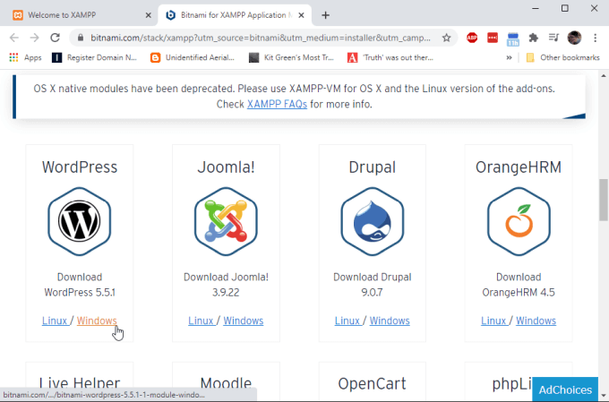Click the Joomla! card heading
This screenshot has height=402, width=609.
pos(226,167)
